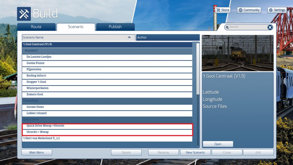Open the Store via its cart icon
Image resolution: width=293 pixels, height=165 pixels.
coord(218,10)
